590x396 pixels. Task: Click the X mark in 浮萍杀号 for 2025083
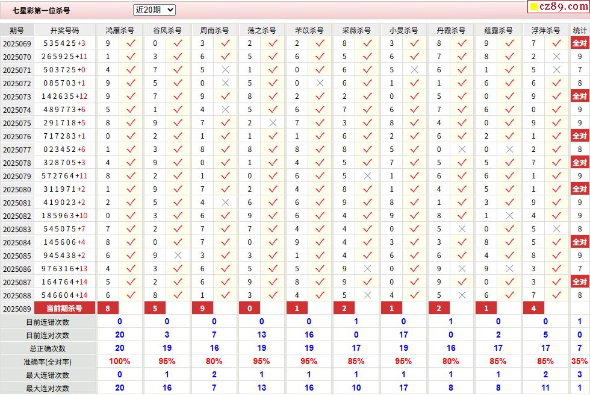click(556, 228)
